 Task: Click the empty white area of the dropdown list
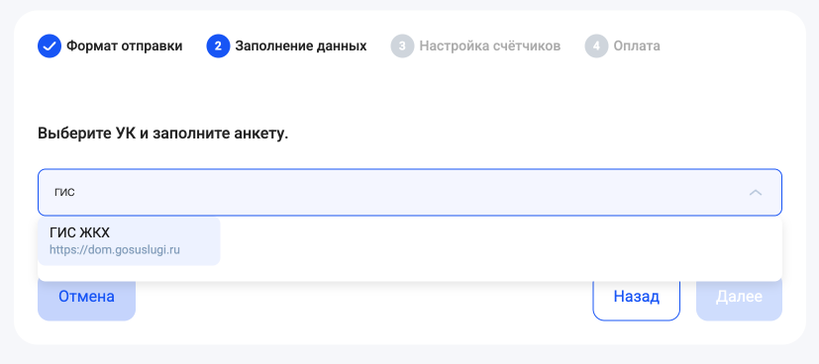[500, 248]
